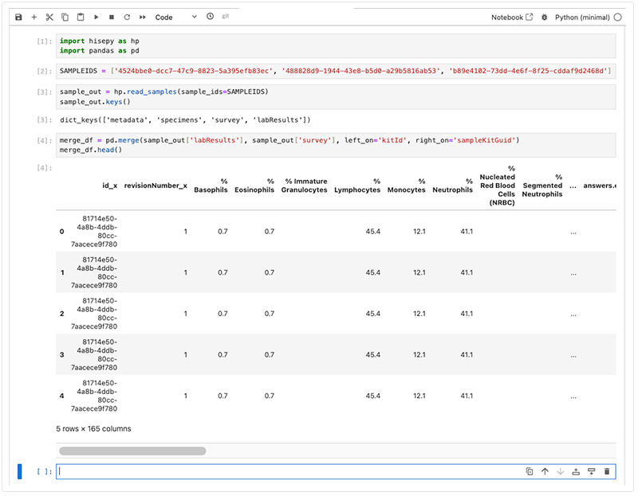
Task: Duplicate the active cell
Action: 530,471
